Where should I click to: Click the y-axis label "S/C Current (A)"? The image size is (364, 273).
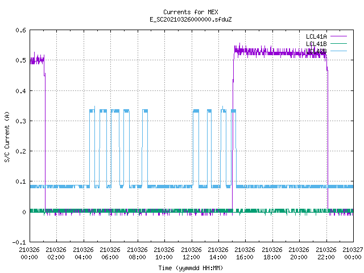[x=7, y=136]
